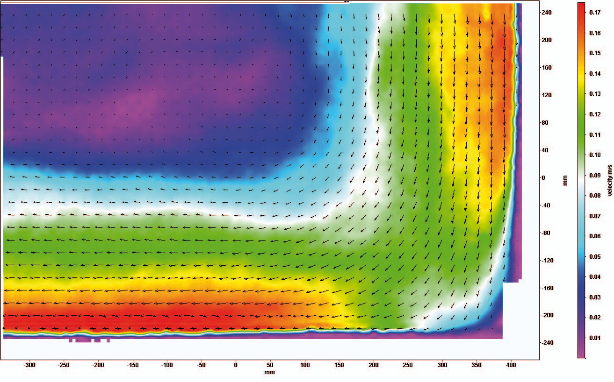This screenshot has width=614, height=382.
Task: Pick the 0.10 colorbar tick label
Action: point(594,155)
